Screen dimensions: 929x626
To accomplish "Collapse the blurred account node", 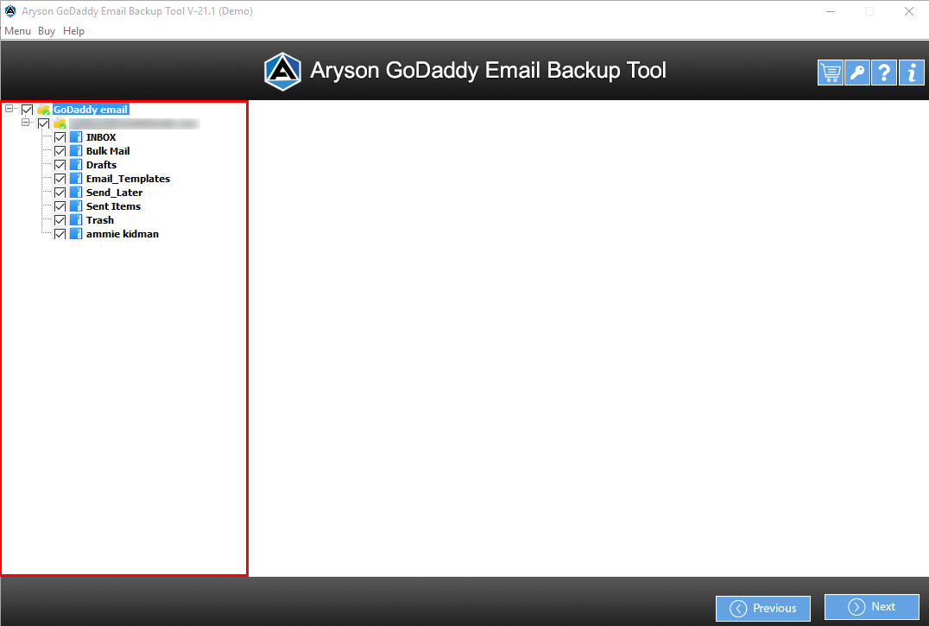I will pyautogui.click(x=26, y=123).
